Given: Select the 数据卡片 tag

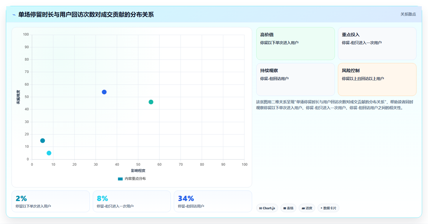Looking at the screenshot, I should (x=328, y=208).
